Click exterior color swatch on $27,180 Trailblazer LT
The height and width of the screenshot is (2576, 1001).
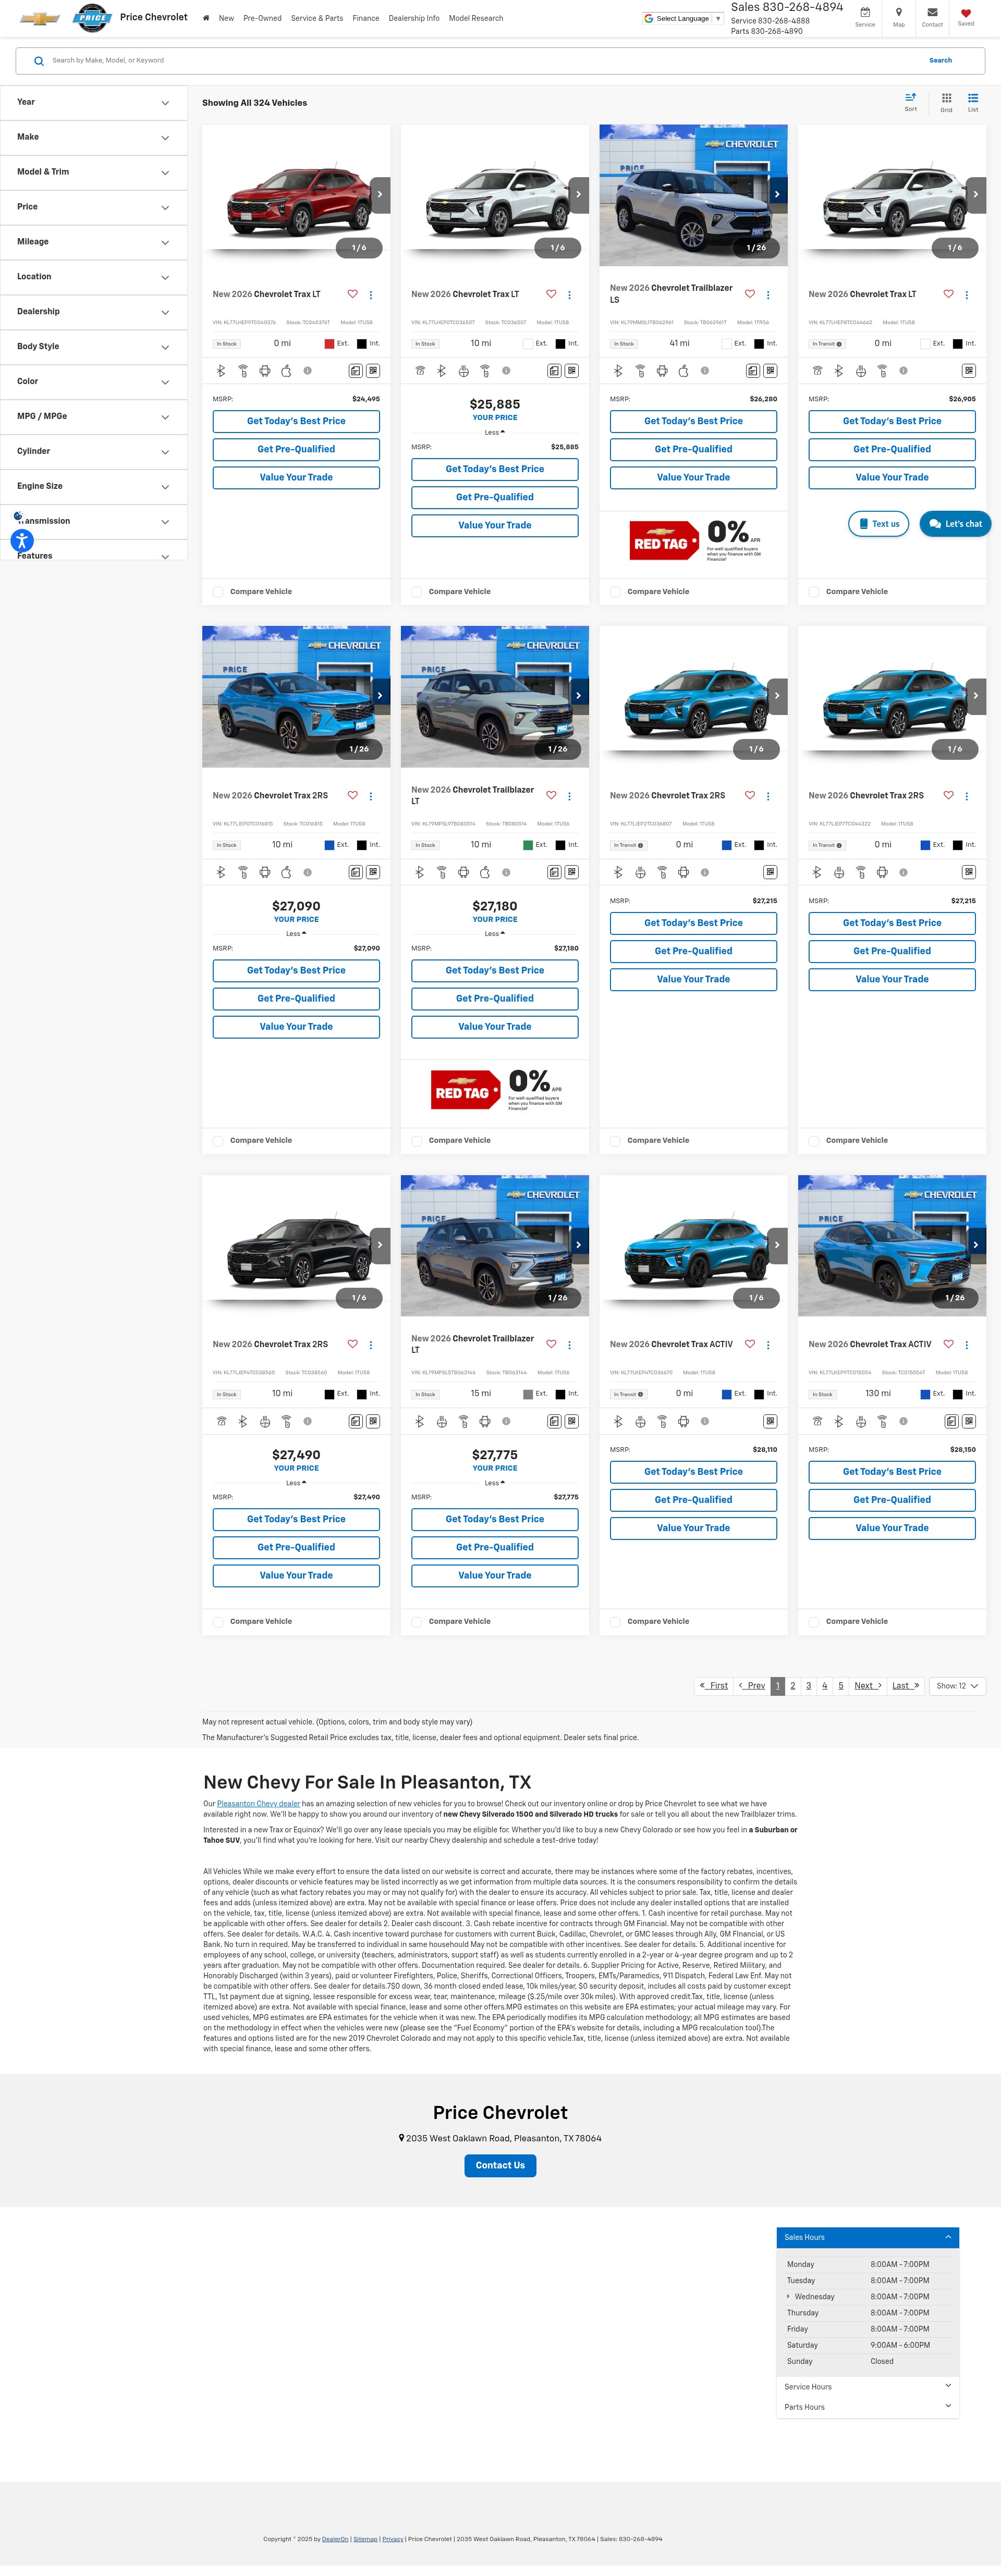528,845
